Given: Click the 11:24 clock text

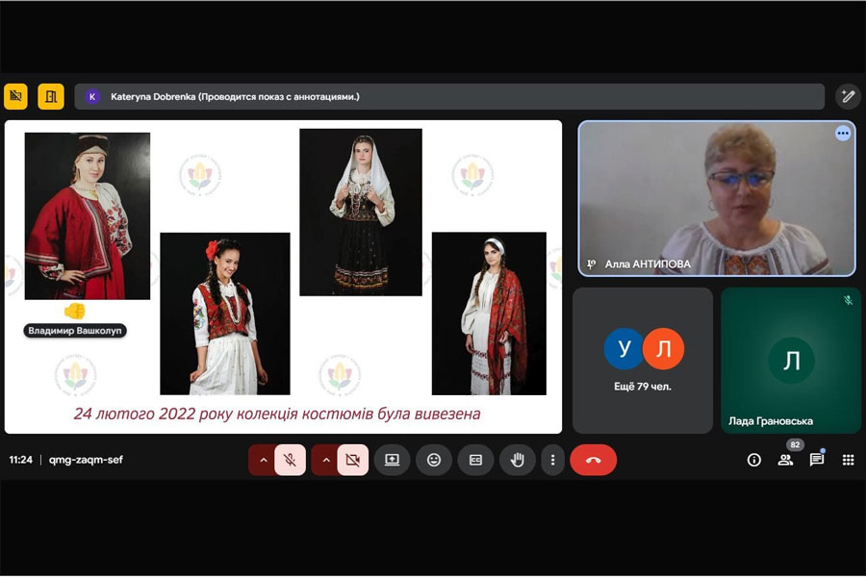Looking at the screenshot, I should 21,460.
